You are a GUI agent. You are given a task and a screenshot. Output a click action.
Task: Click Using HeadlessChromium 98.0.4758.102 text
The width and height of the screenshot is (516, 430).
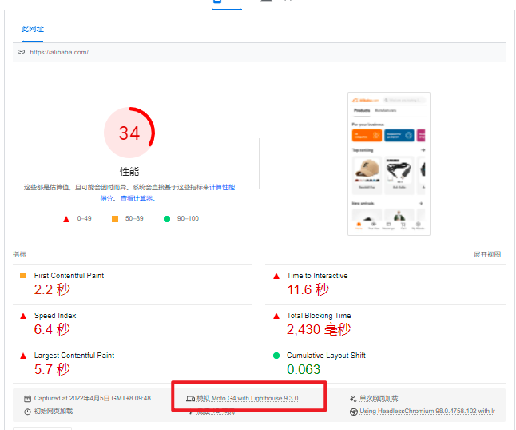(427, 412)
